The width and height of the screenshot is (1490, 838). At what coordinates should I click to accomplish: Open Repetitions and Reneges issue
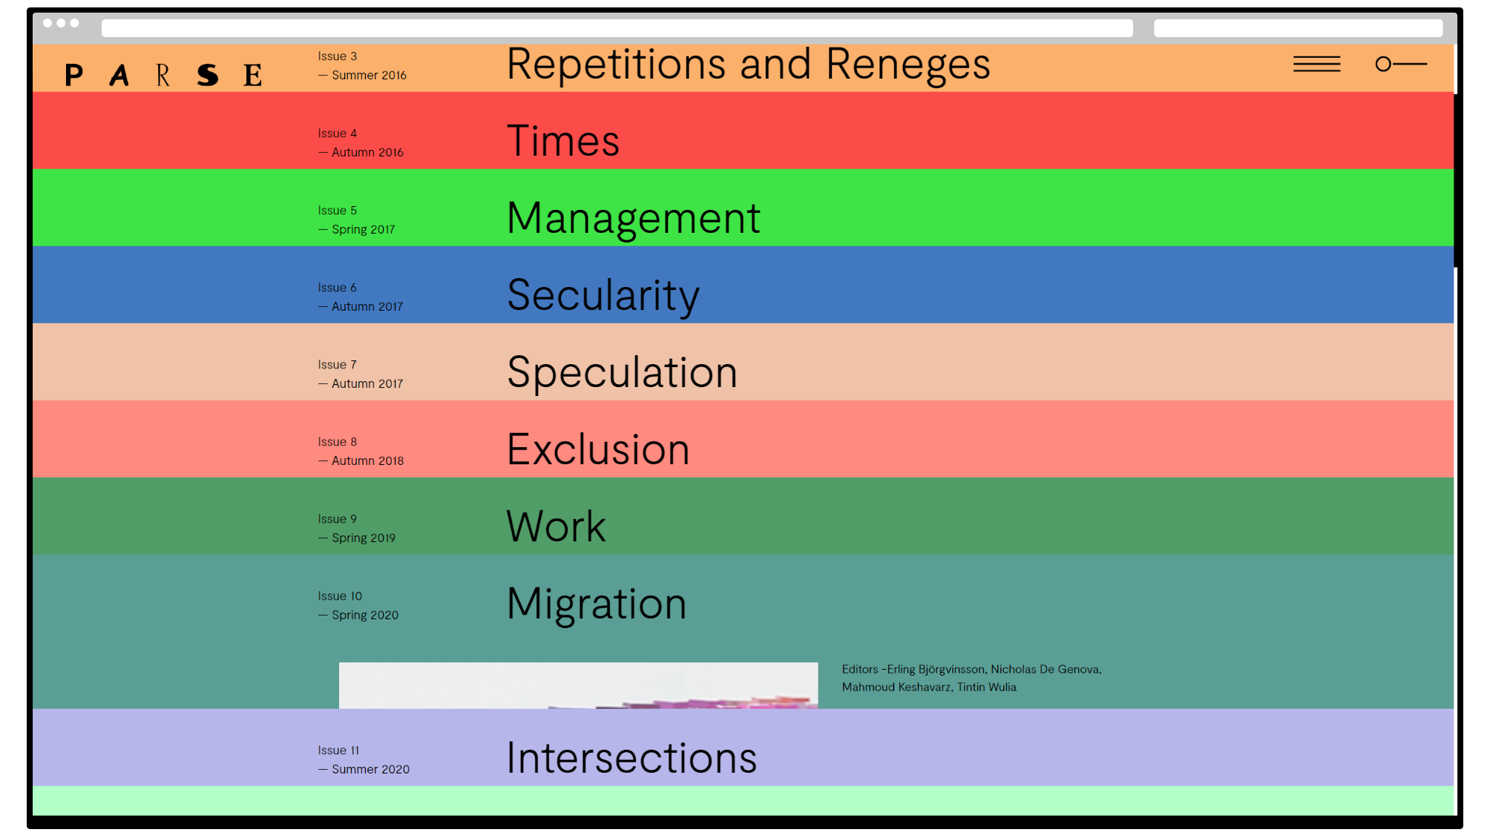(x=748, y=65)
